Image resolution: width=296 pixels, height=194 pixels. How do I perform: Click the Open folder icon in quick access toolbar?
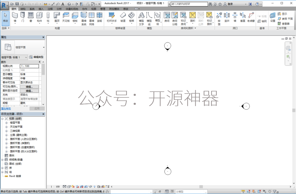12,4
